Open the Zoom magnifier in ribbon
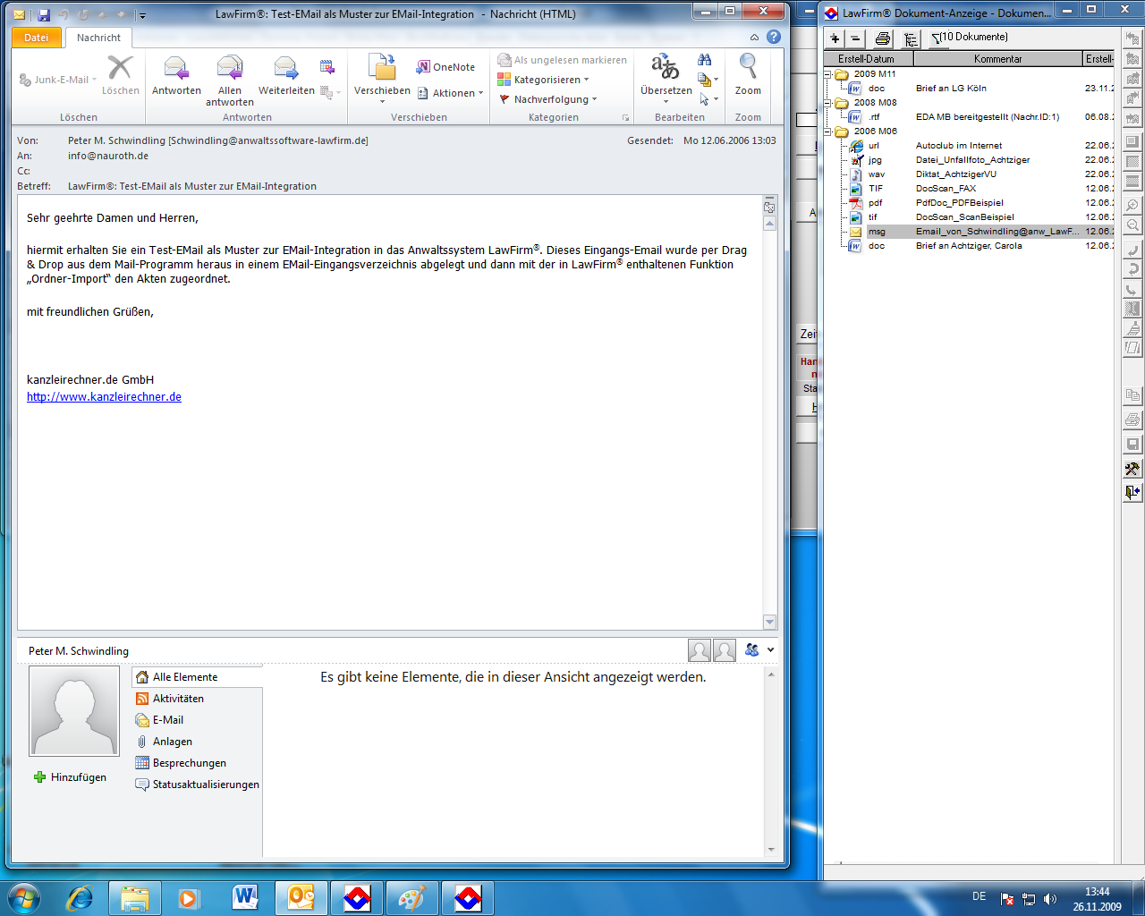This screenshot has height=916, width=1145. (748, 70)
